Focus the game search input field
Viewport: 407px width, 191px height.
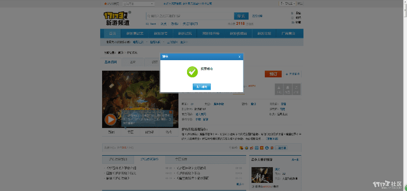[189, 16]
